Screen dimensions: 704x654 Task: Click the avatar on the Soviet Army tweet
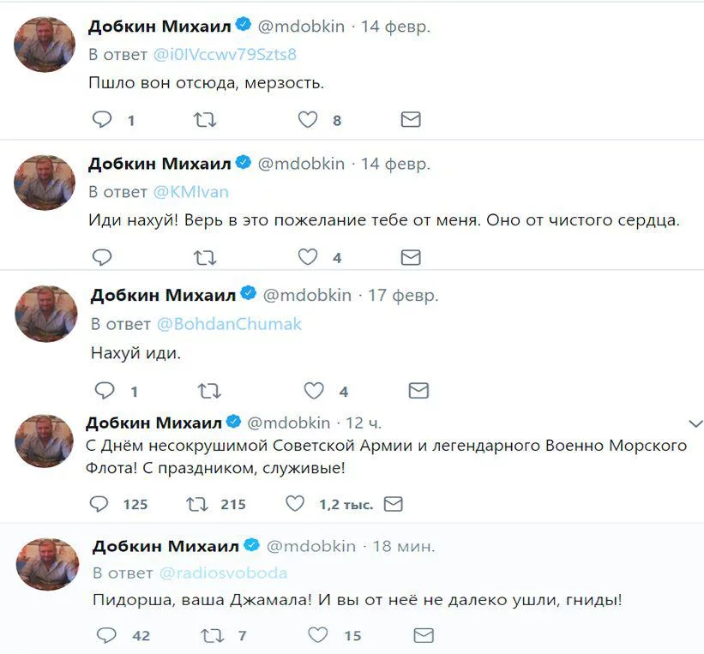[x=44, y=441]
